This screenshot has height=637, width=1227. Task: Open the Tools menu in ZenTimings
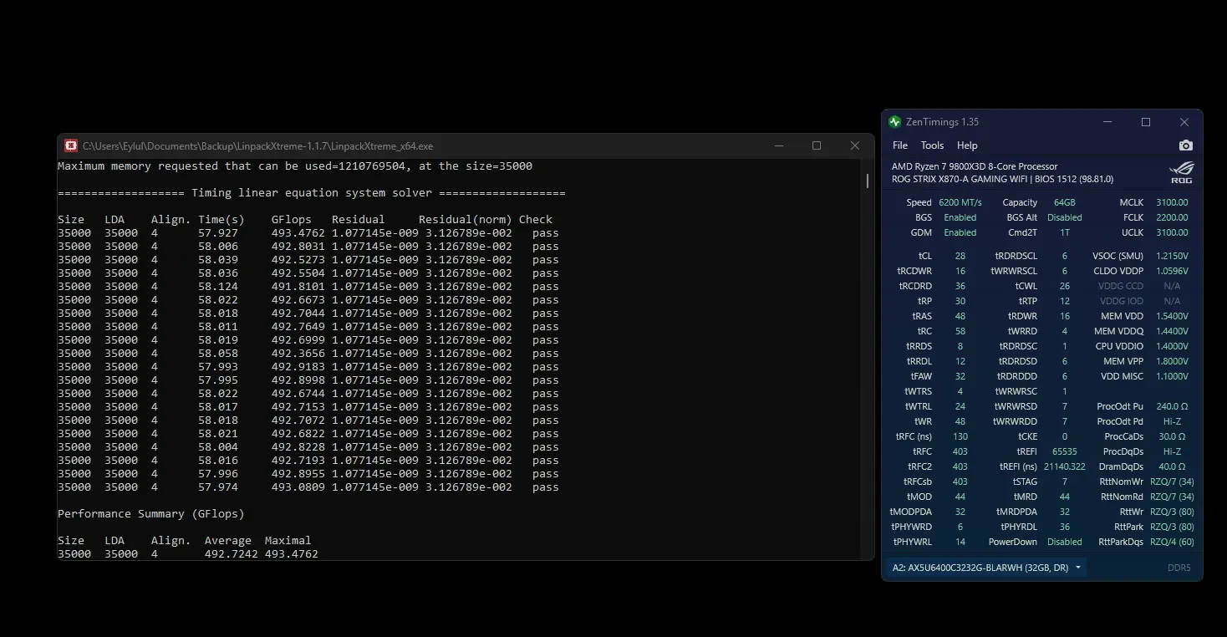932,145
